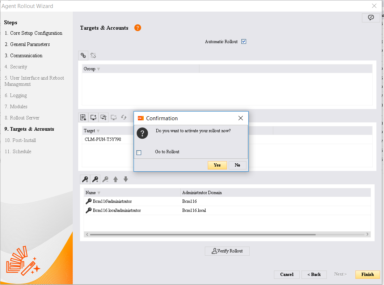Open the Name column sort arrow
The height and width of the screenshot is (285, 384).
99,193
